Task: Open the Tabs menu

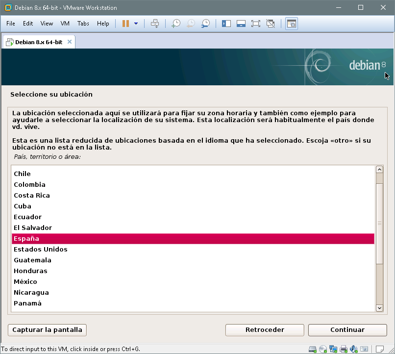Action: [x=83, y=24]
